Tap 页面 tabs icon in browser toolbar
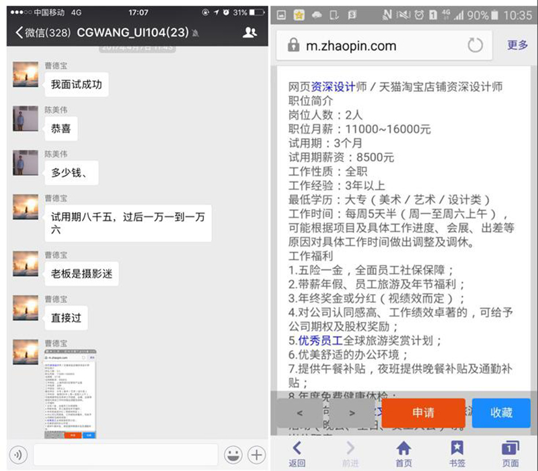This screenshot has width=538, height=471. click(510, 454)
